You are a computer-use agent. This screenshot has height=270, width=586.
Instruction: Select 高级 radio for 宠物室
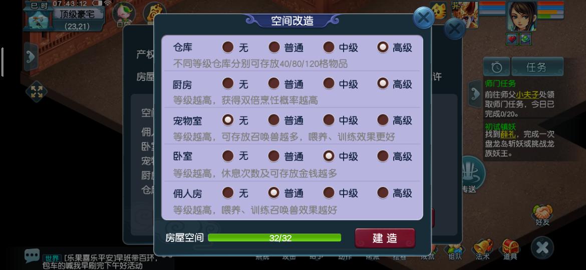tap(383, 119)
